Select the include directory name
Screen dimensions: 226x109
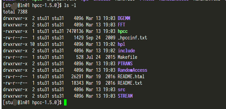(126, 51)
